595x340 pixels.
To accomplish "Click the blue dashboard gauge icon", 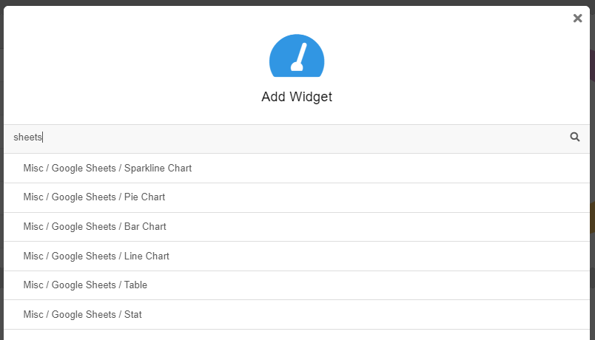I will tap(297, 55).
